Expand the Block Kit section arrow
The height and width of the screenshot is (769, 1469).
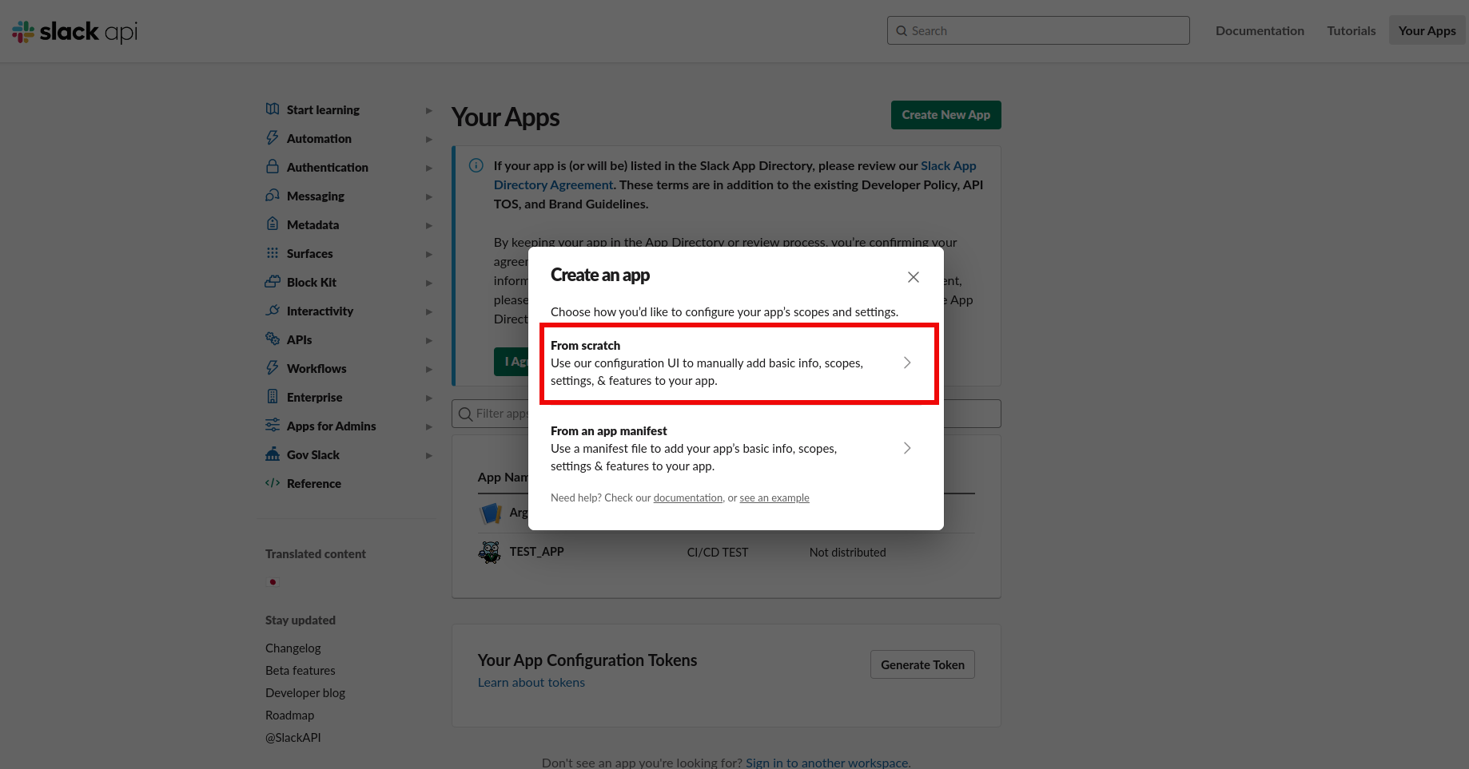[429, 283]
